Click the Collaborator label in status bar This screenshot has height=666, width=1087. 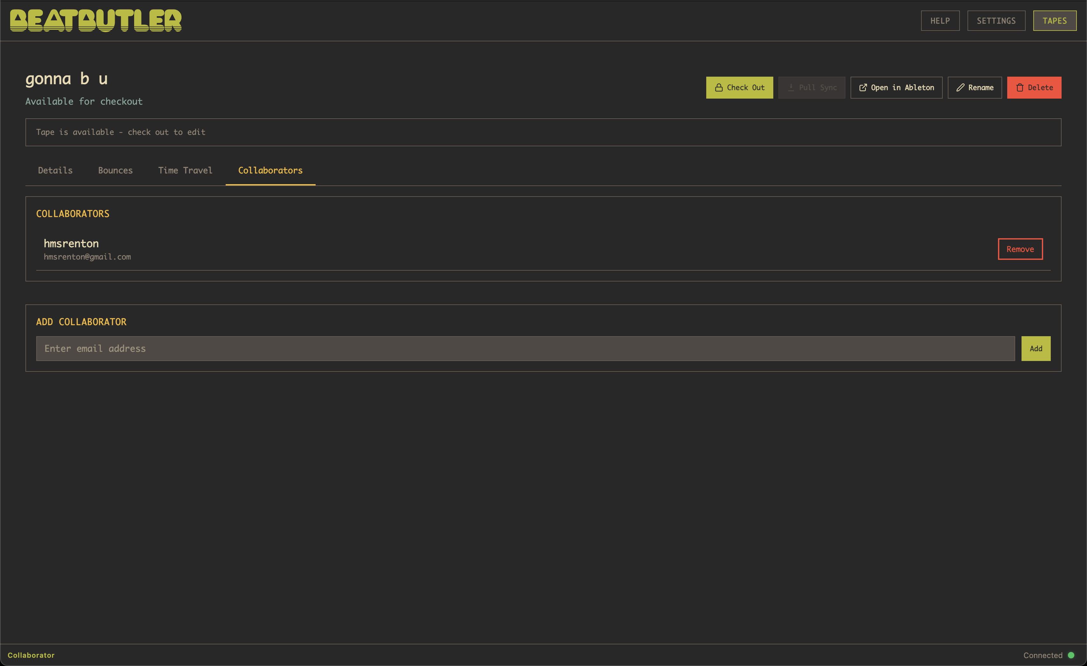pyautogui.click(x=31, y=655)
